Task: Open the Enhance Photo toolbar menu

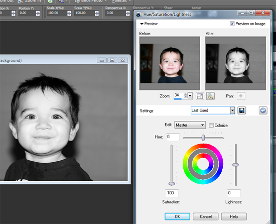Action: coord(90,1)
